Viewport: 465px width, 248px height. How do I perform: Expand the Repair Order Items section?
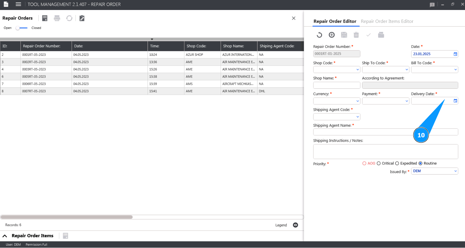coord(5,236)
